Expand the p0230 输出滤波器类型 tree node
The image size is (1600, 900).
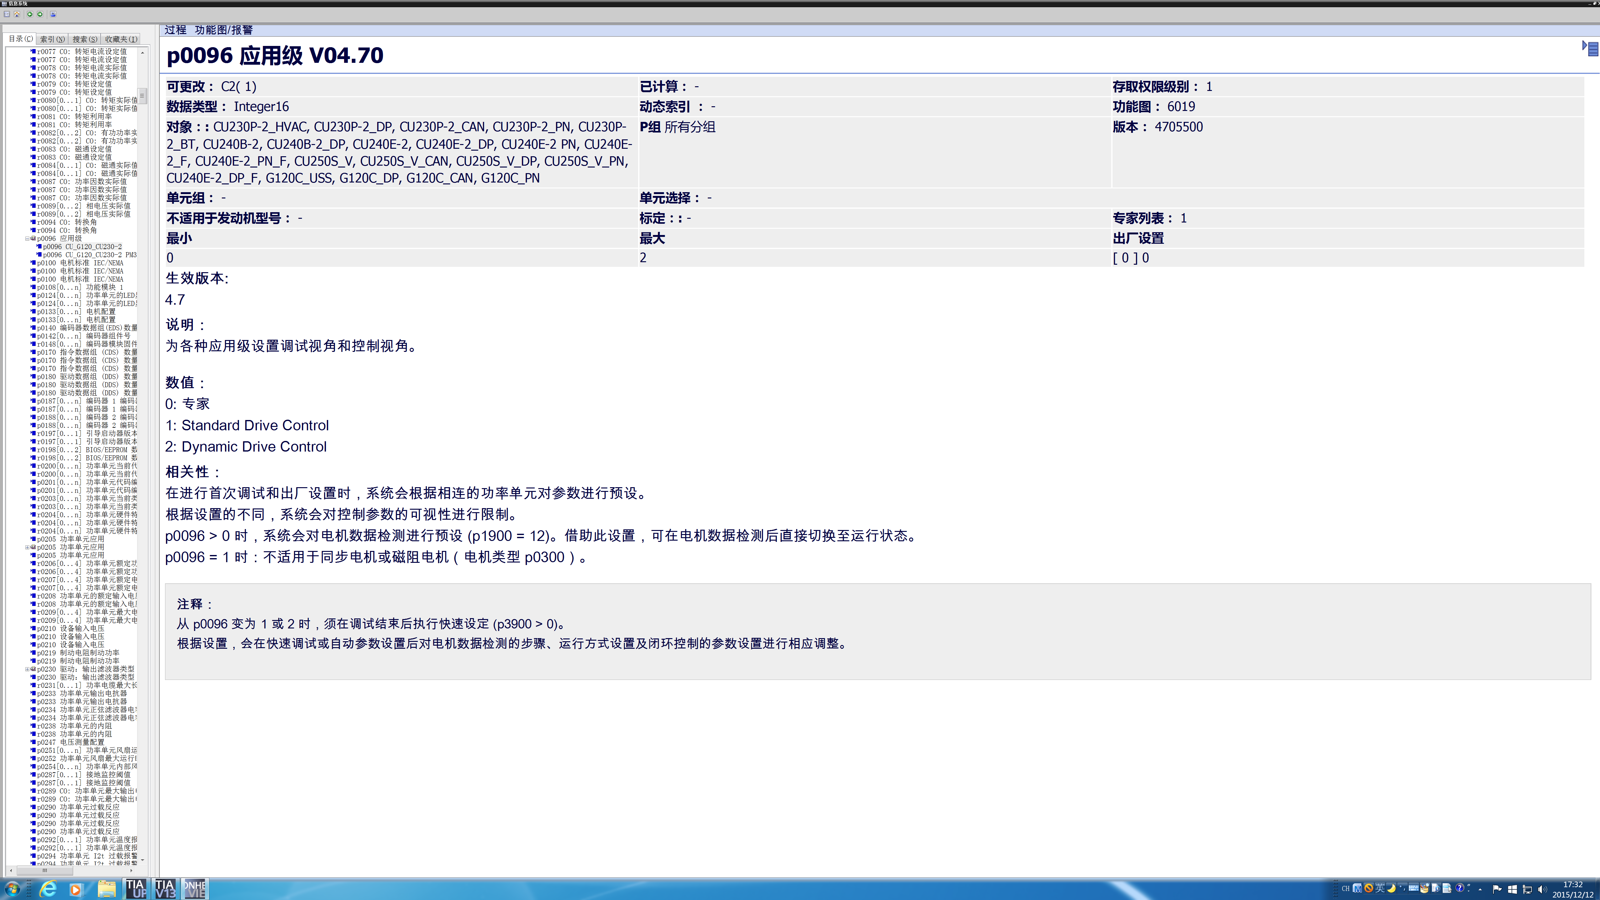[27, 669]
